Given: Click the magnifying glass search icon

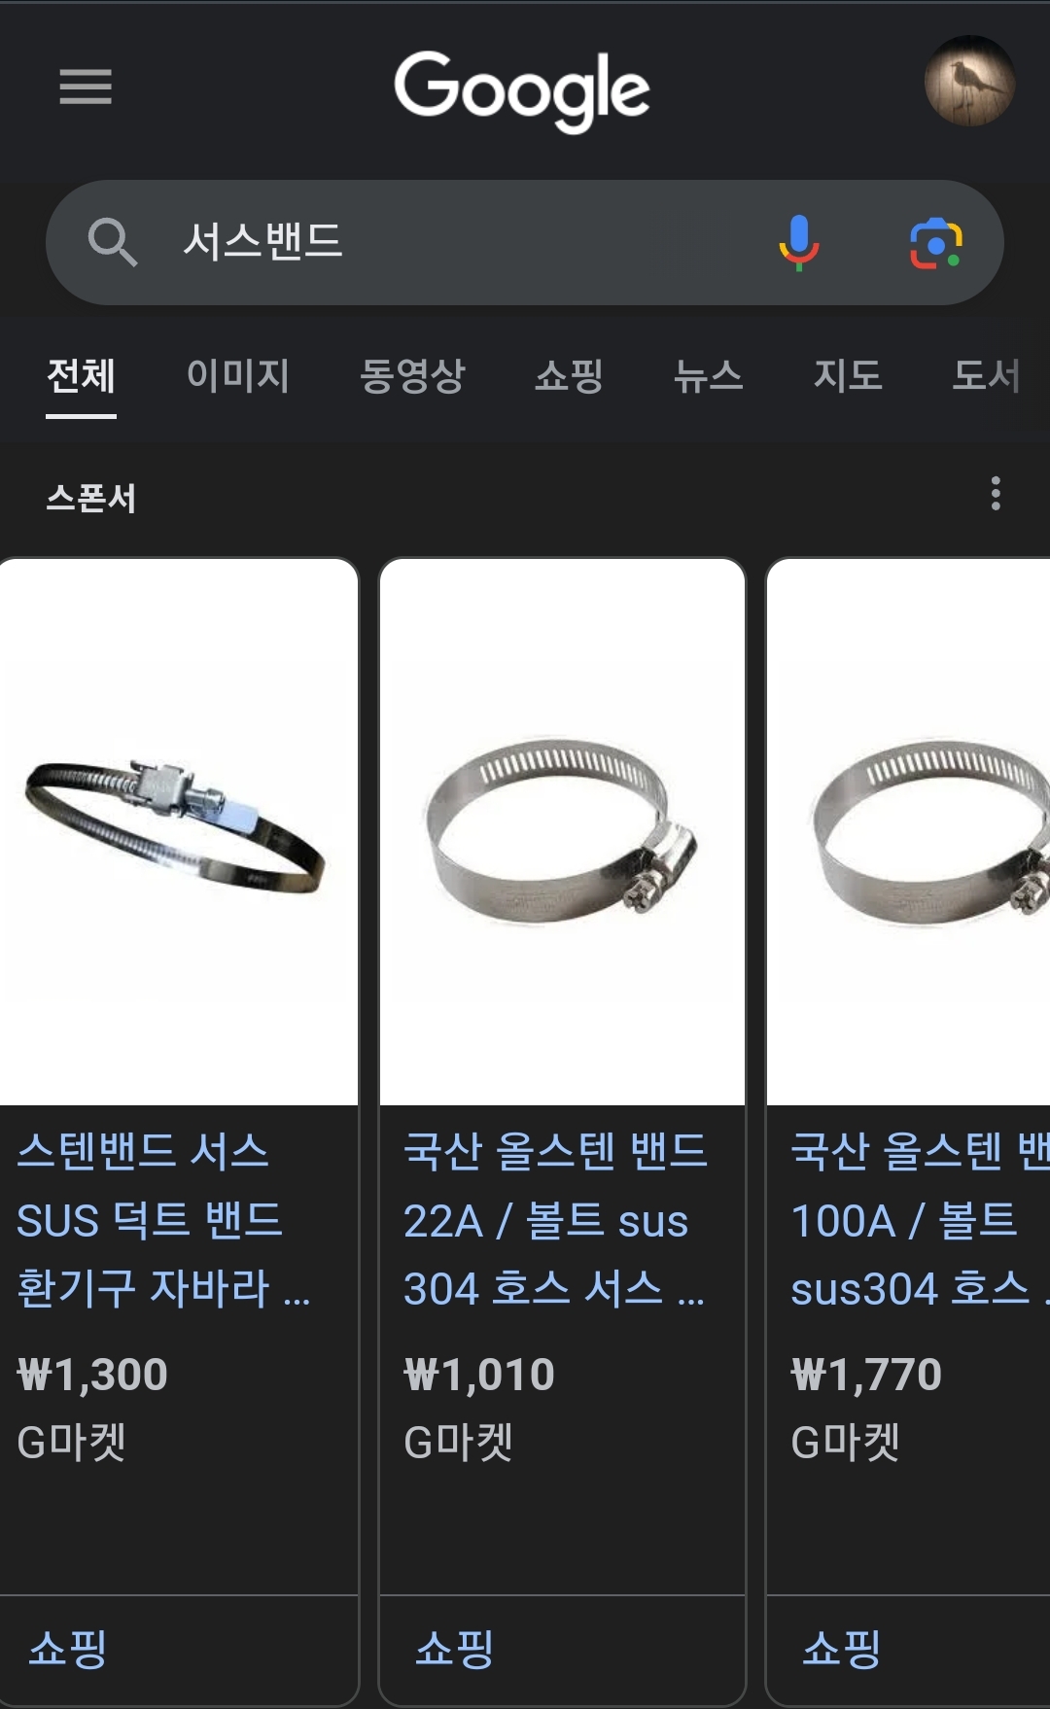Looking at the screenshot, I should pyautogui.click(x=112, y=242).
